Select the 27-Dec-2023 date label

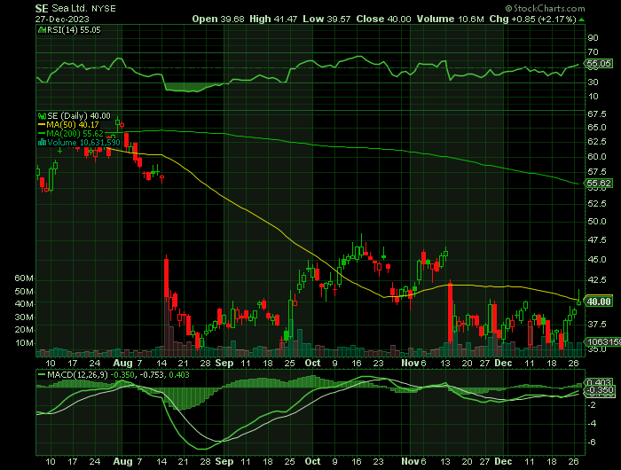click(x=62, y=19)
